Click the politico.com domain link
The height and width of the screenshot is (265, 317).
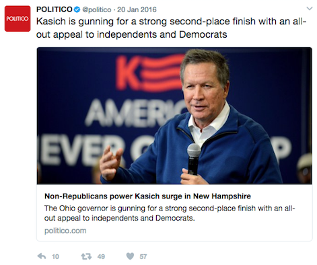coord(65,231)
